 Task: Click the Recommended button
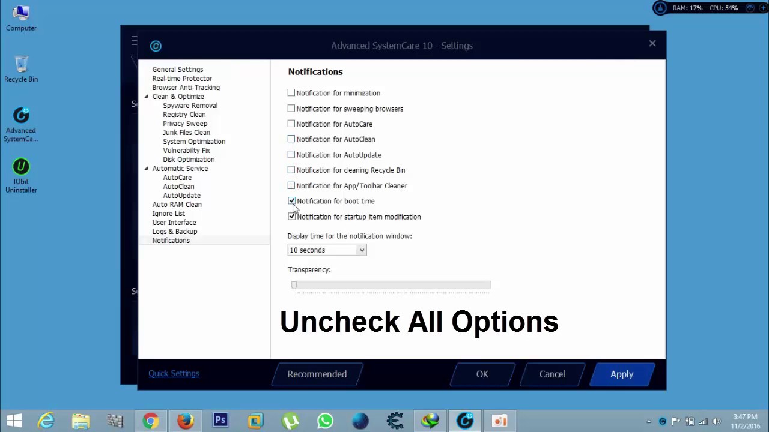click(x=317, y=374)
